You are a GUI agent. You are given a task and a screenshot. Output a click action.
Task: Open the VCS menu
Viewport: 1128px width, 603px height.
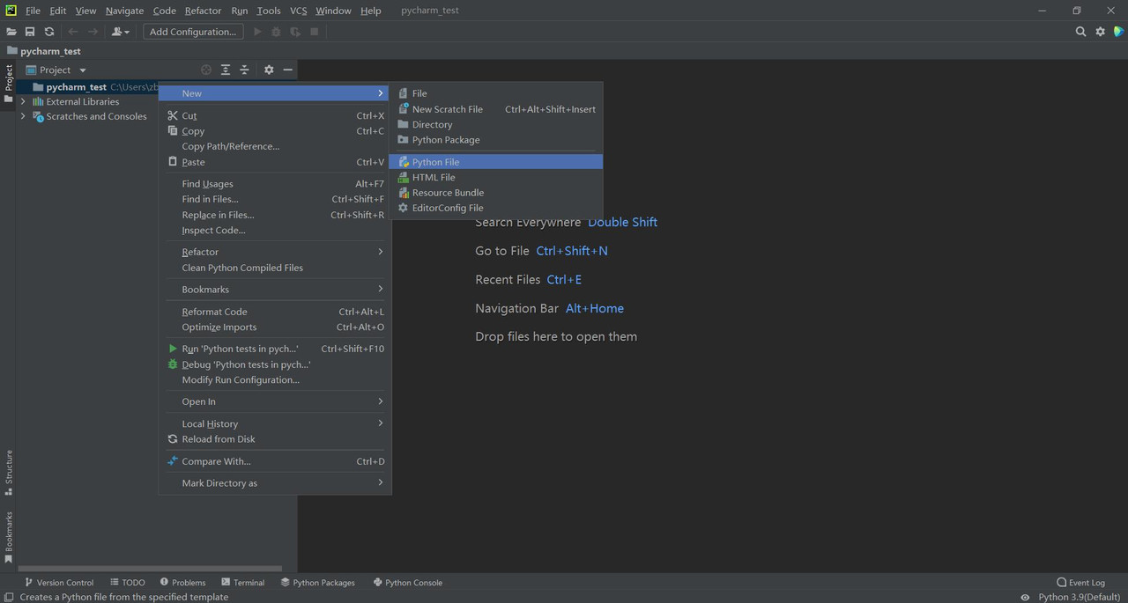(298, 11)
